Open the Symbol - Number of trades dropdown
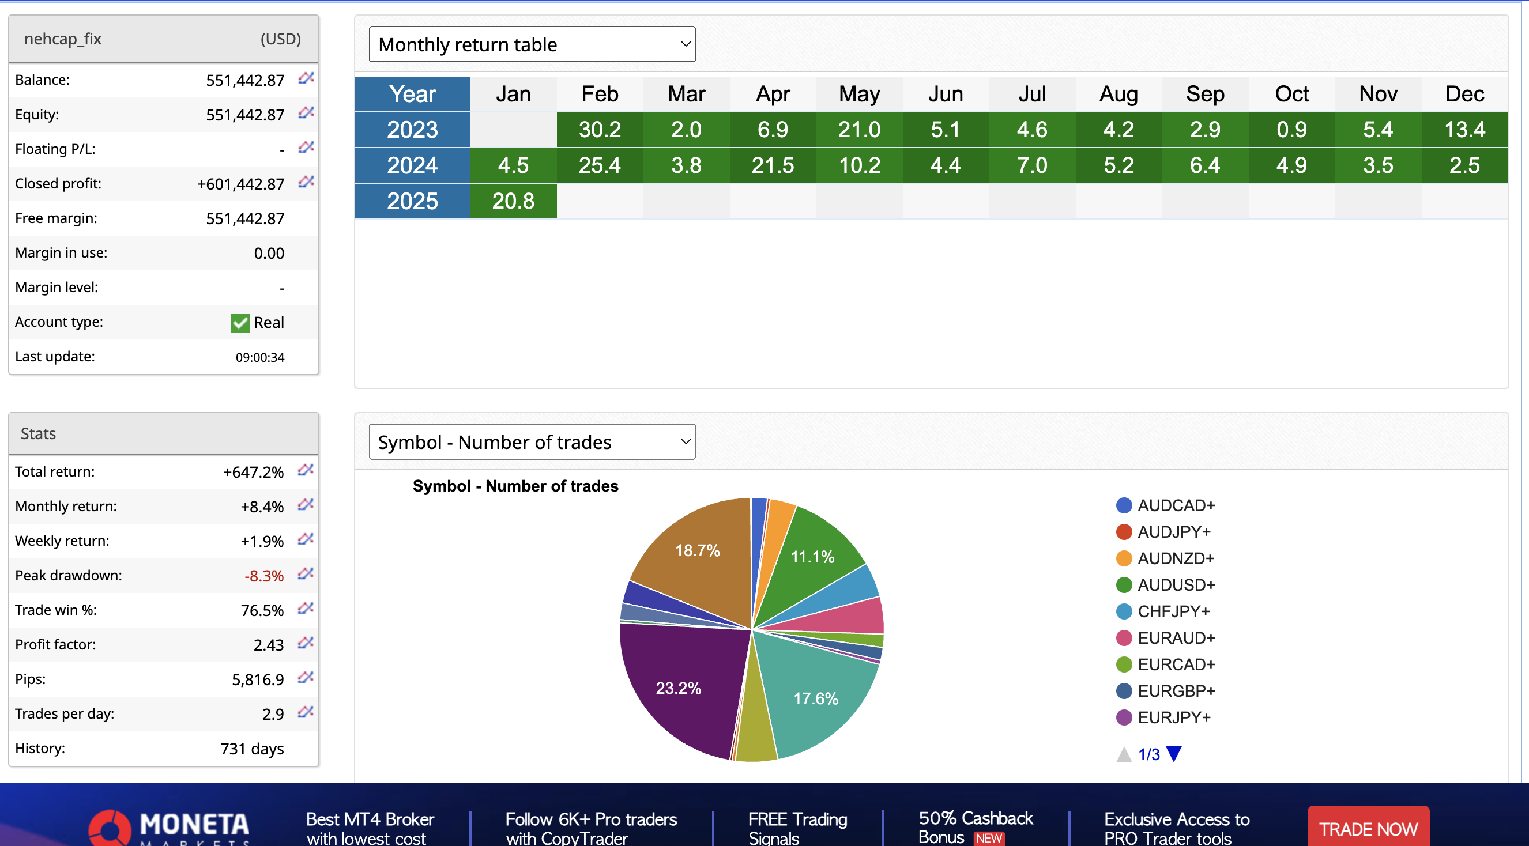The image size is (1529, 846). tap(532, 442)
